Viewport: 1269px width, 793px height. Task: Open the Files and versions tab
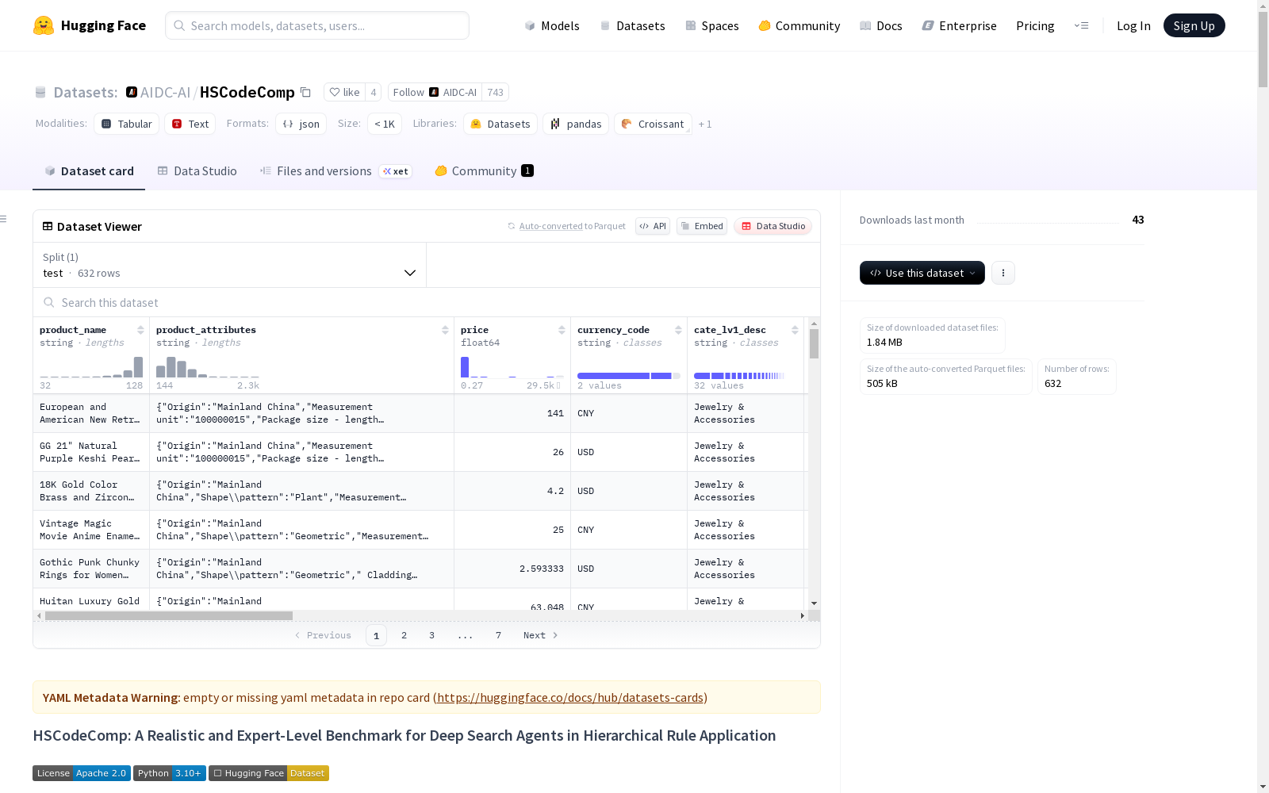click(x=335, y=171)
